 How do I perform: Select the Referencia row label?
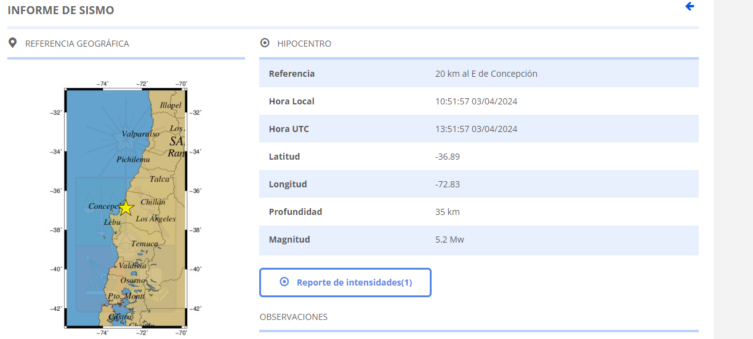pyautogui.click(x=292, y=74)
